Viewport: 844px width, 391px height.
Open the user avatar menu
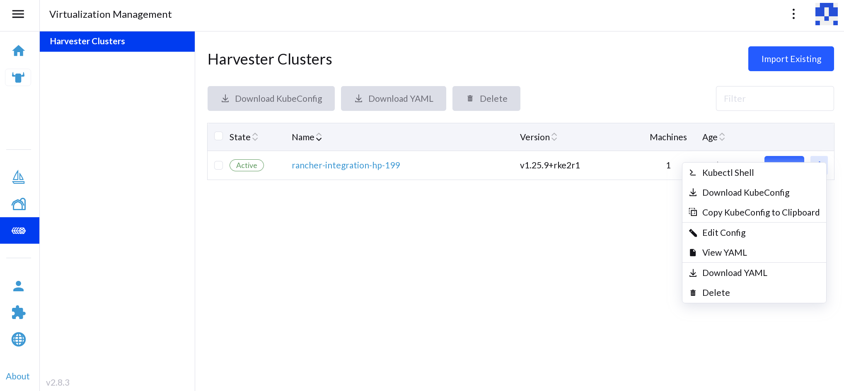827,14
